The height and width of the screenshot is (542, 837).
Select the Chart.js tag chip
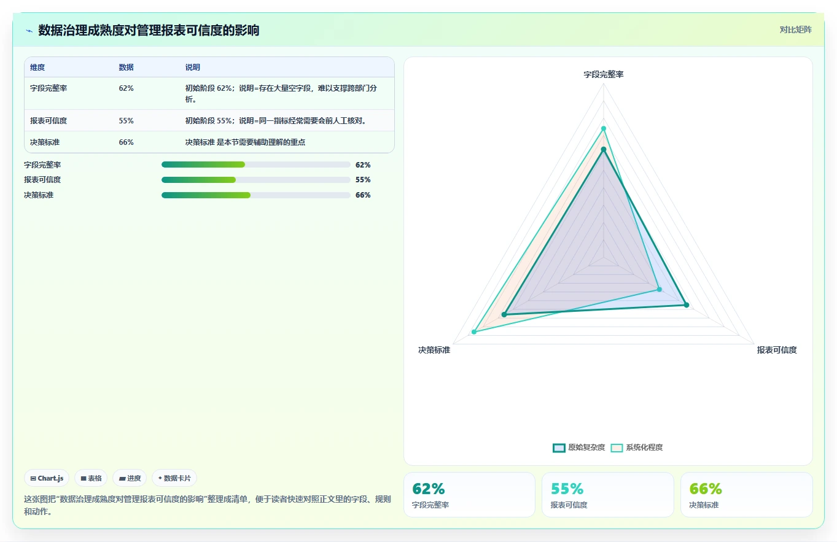point(47,478)
